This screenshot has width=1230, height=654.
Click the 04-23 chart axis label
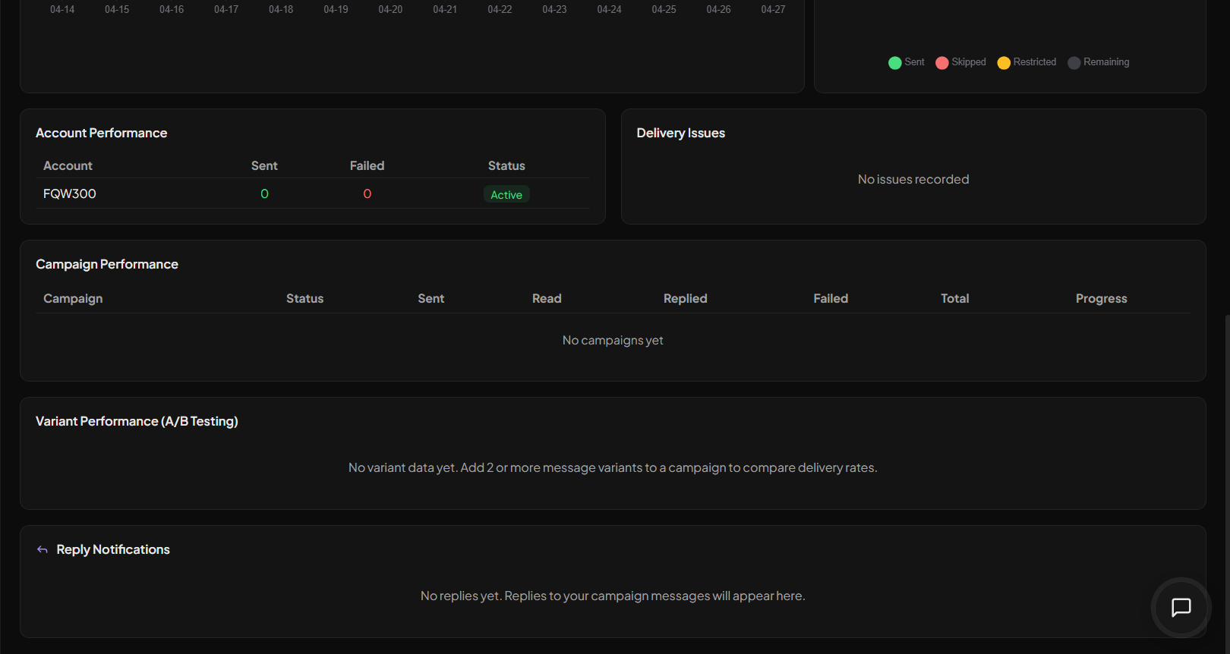(554, 9)
